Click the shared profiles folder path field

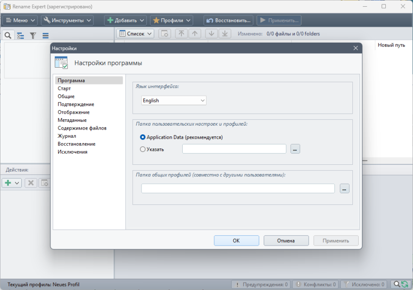[x=238, y=188]
